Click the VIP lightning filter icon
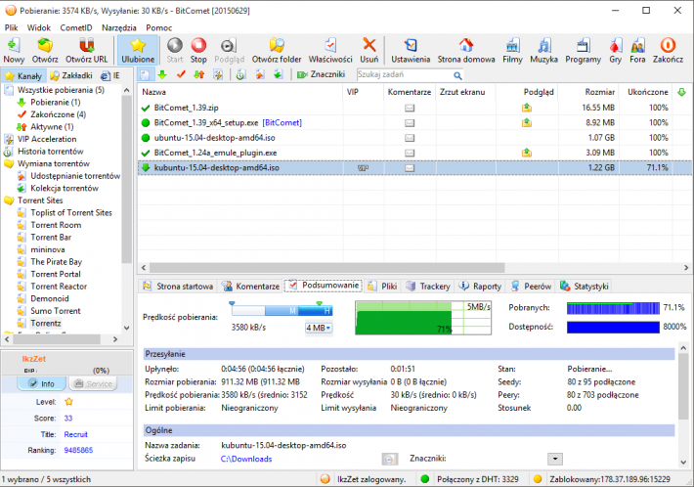694x487 pixels. click(218, 75)
